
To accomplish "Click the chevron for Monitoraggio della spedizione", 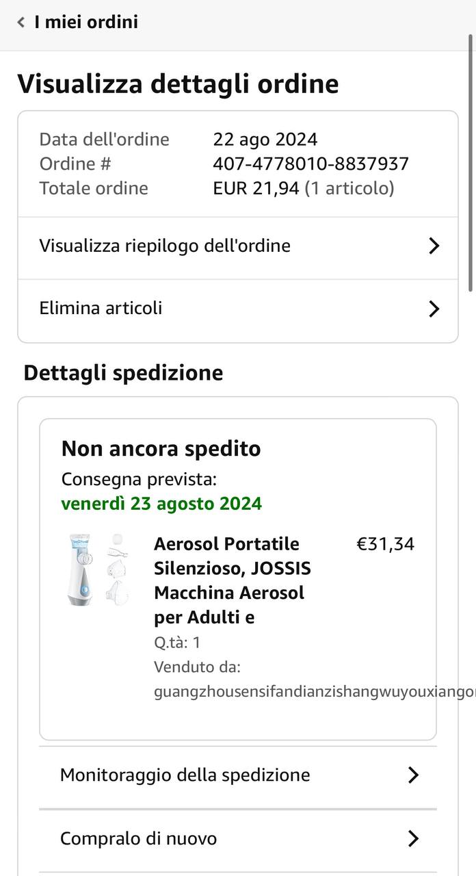I will click(413, 775).
